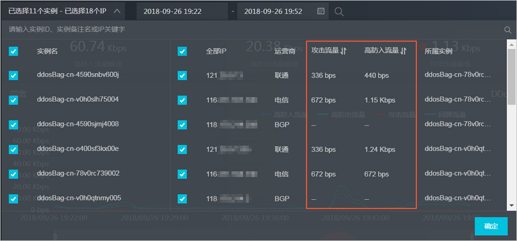Uncheck instance ddosBag-cn-4590sjmj4008
This screenshot has height=241, width=517.
click(x=14, y=125)
